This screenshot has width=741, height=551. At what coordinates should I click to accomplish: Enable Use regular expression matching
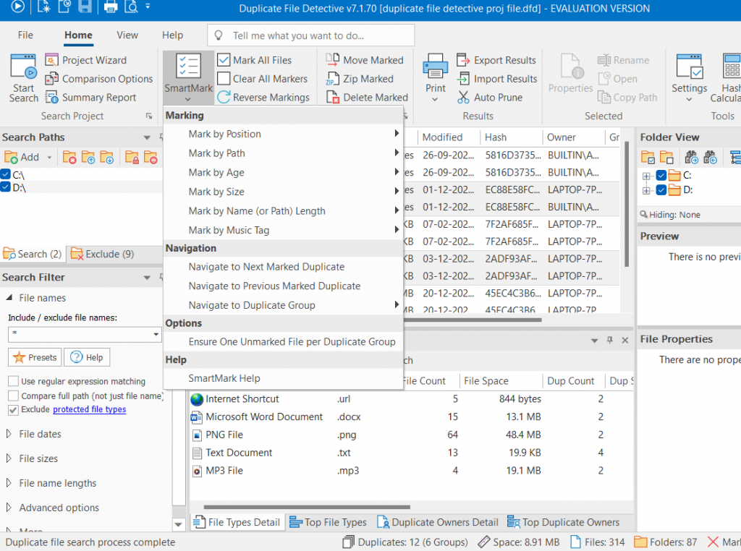coord(13,381)
